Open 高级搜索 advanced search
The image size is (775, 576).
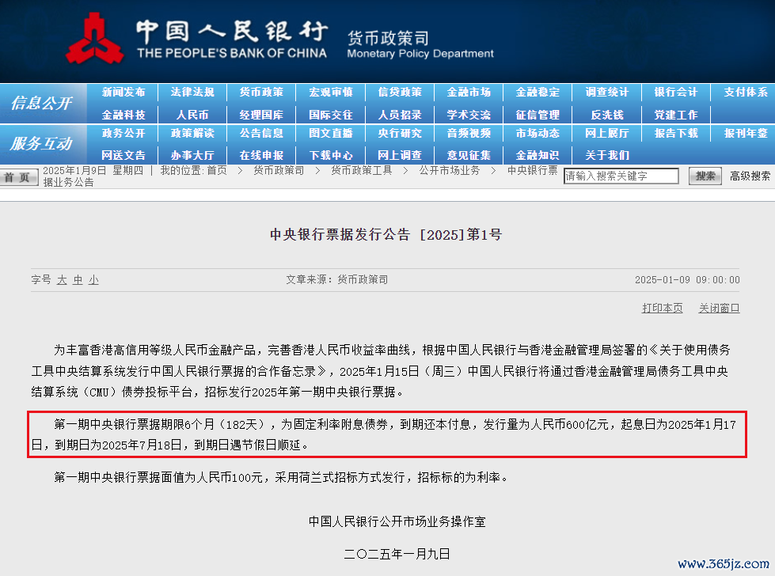(x=750, y=176)
